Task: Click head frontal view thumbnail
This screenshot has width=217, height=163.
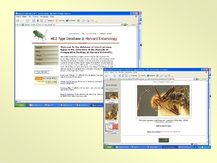Action: 112,111
